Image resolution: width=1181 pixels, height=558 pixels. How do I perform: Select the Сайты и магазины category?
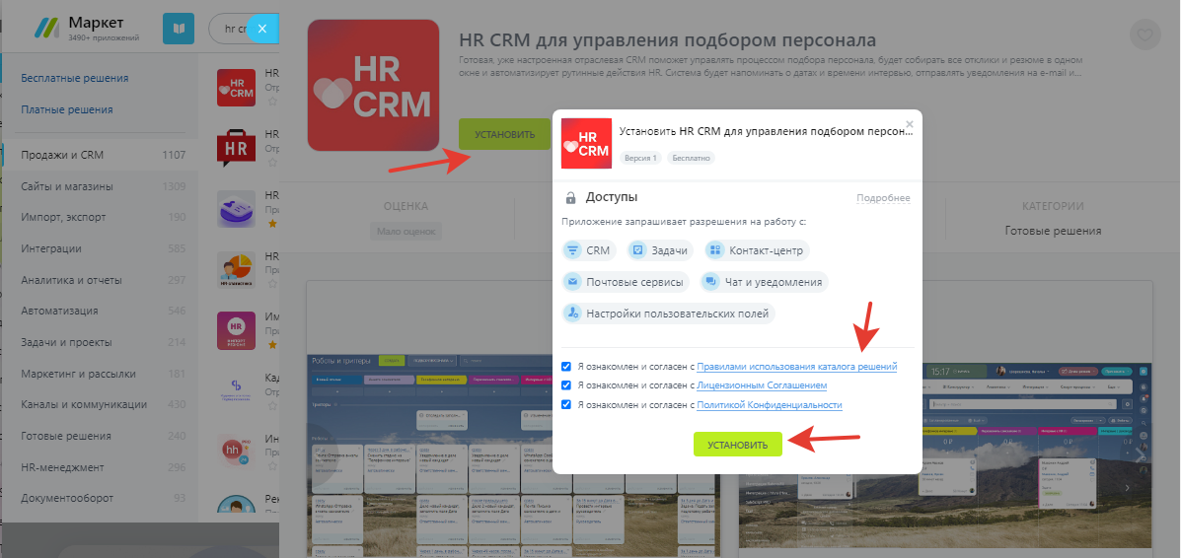click(x=101, y=186)
